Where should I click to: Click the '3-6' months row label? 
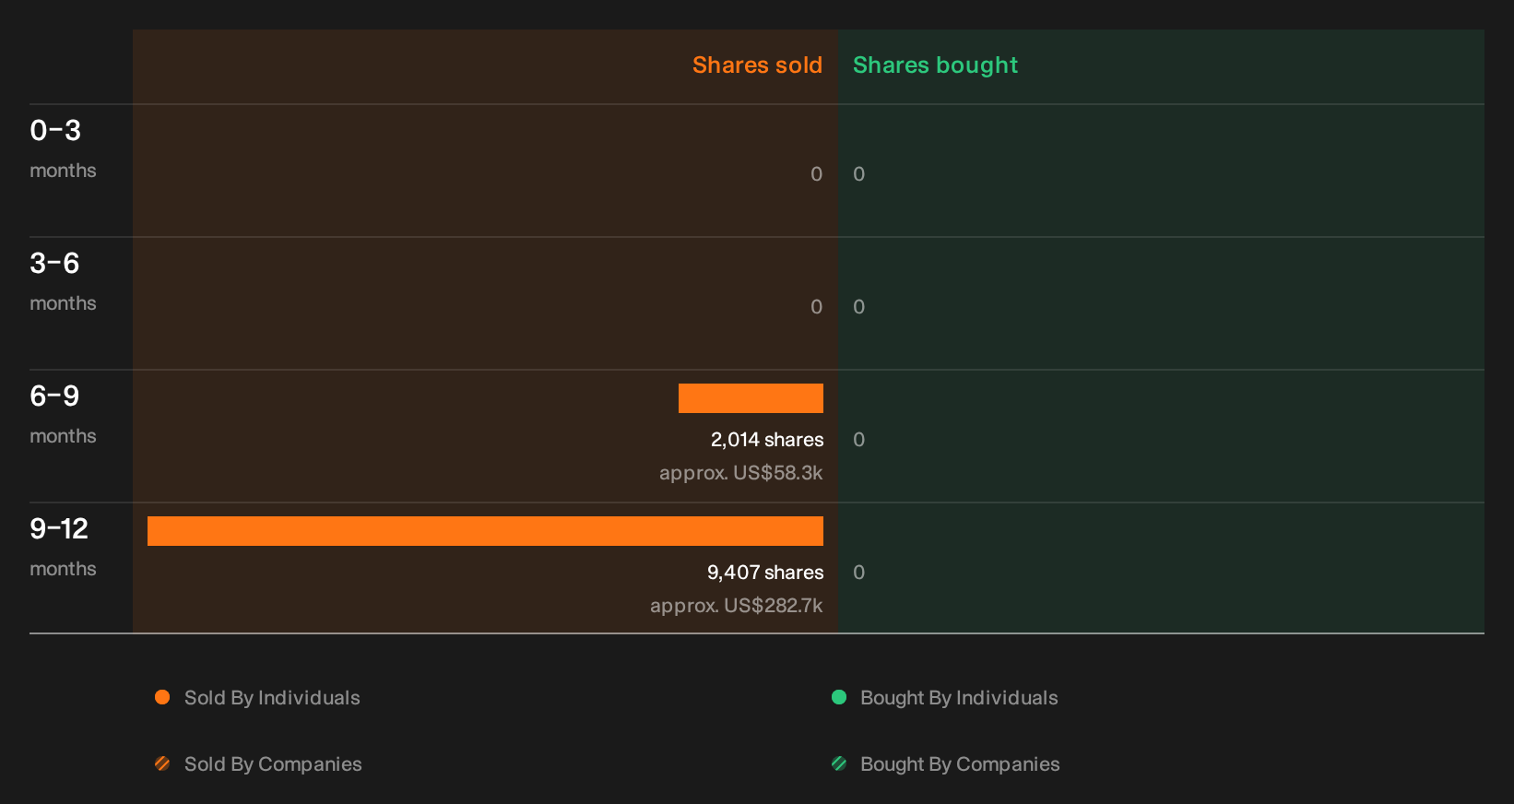point(54,264)
